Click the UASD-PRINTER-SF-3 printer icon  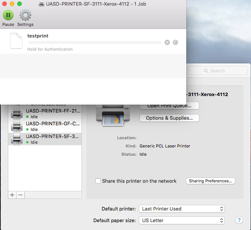tap(17, 139)
